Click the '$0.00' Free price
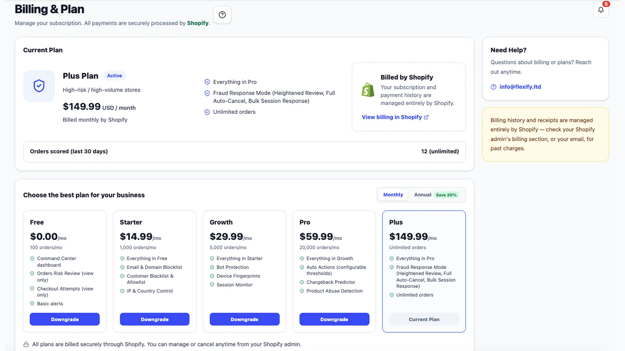Image resolution: width=625 pixels, height=351 pixels. (44, 236)
